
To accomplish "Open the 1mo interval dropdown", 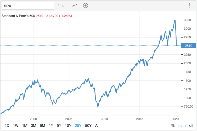I will pos(61,5).
